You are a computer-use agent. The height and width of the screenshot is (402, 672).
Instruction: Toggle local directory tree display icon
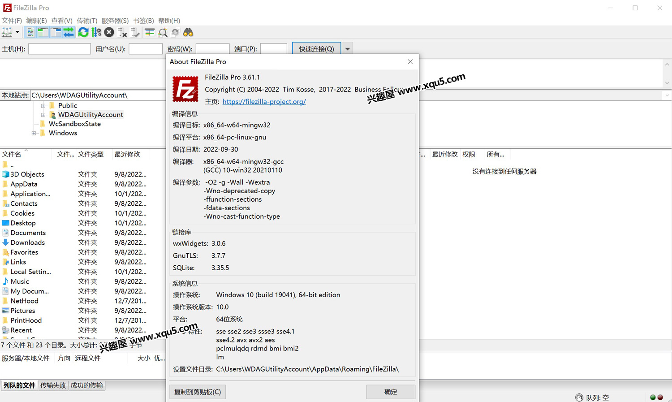[43, 32]
